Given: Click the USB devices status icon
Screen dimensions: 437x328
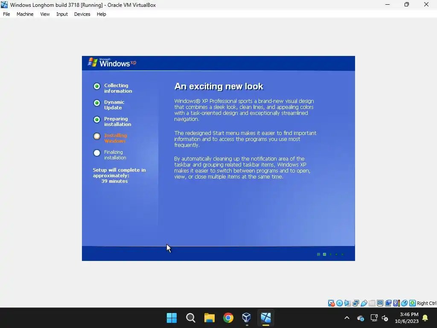Looking at the screenshot, I should point(364,303).
